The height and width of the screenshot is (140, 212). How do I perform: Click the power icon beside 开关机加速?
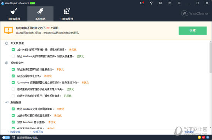pos(7,43)
